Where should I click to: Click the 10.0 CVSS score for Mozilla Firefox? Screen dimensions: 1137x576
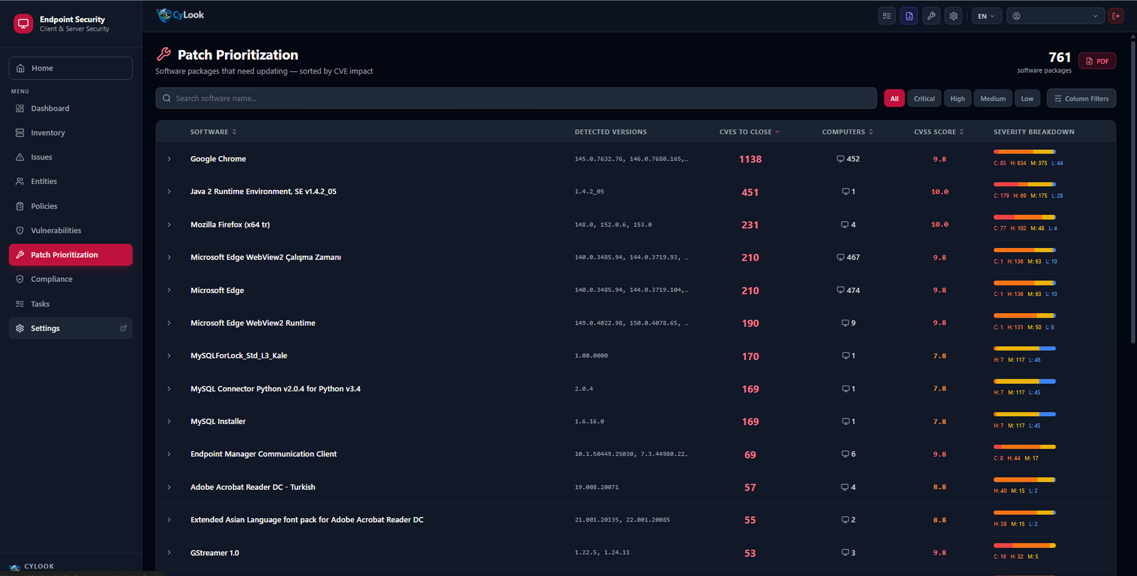[x=939, y=224]
